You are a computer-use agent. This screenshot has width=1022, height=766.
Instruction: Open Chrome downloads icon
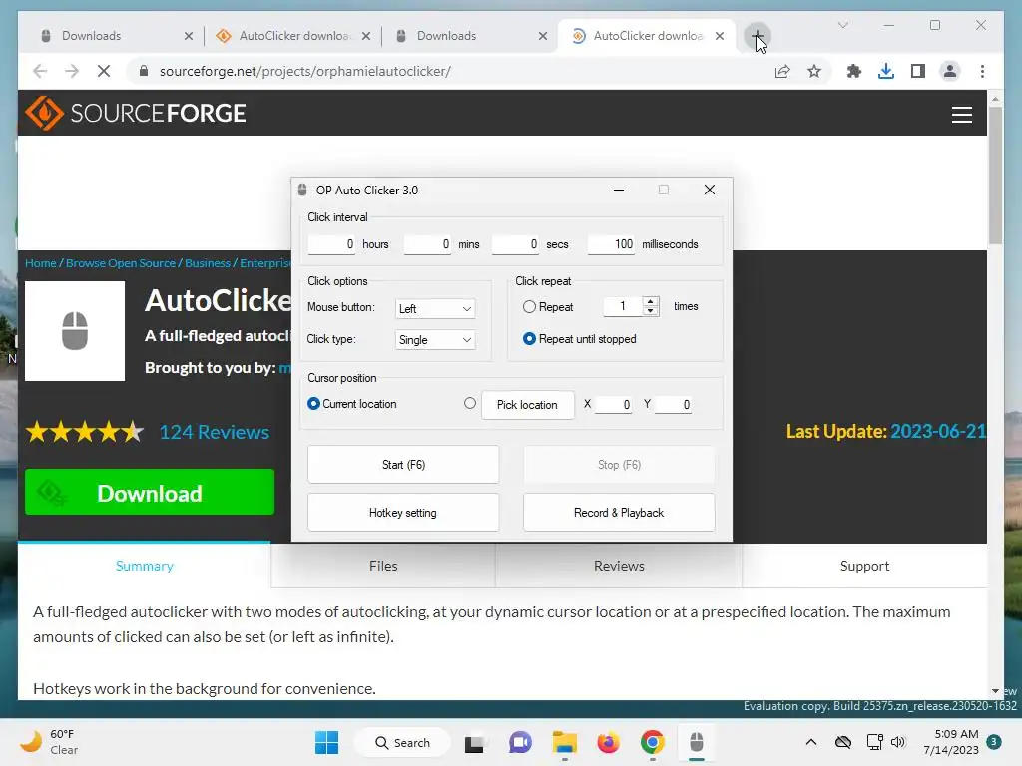(886, 71)
